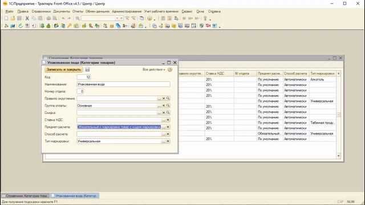Open selection list for Способ расчета
Image resolution: width=365 pixels, height=205 pixels.
coord(164,134)
